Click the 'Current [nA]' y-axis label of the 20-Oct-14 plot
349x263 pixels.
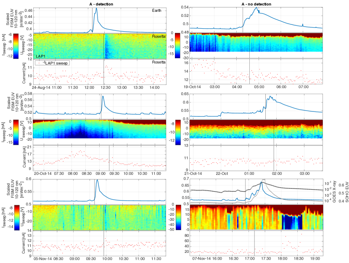(24, 158)
